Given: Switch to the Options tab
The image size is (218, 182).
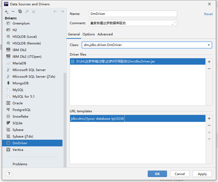Looking at the screenshot, I should click(89, 34).
